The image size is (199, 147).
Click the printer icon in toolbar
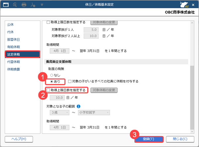click(x=24, y=5)
